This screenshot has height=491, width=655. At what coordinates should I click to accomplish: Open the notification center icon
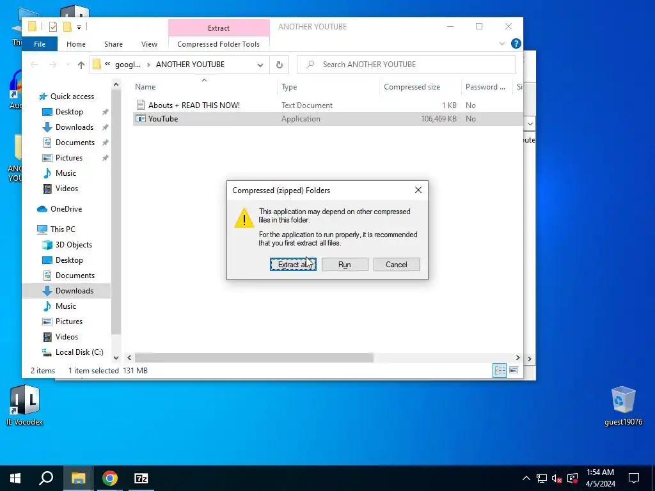coord(634,478)
